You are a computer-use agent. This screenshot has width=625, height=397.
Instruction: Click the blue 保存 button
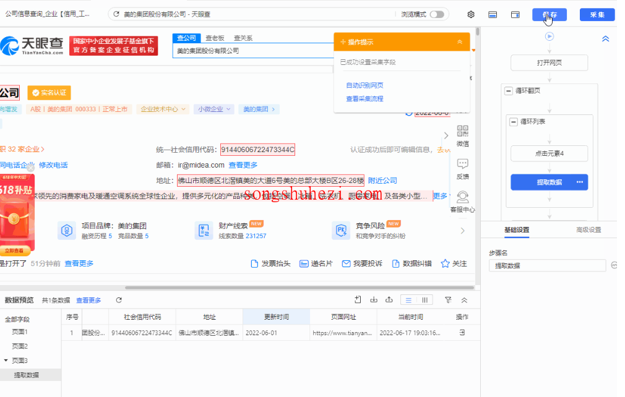click(x=550, y=15)
